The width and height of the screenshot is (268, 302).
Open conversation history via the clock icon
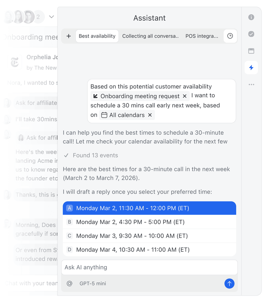[230, 36]
